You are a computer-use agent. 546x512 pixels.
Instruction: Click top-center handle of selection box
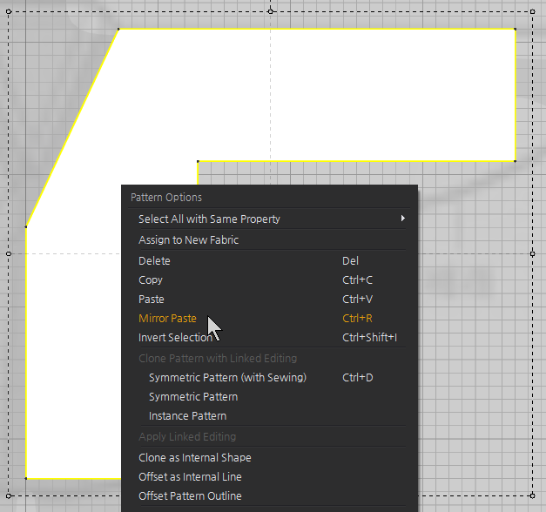[271, 11]
